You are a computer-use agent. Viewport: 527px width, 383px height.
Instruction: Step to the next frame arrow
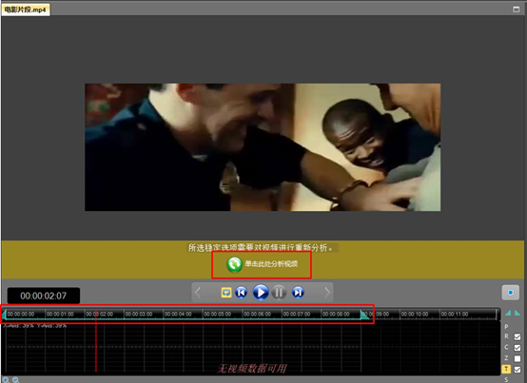coord(327,293)
